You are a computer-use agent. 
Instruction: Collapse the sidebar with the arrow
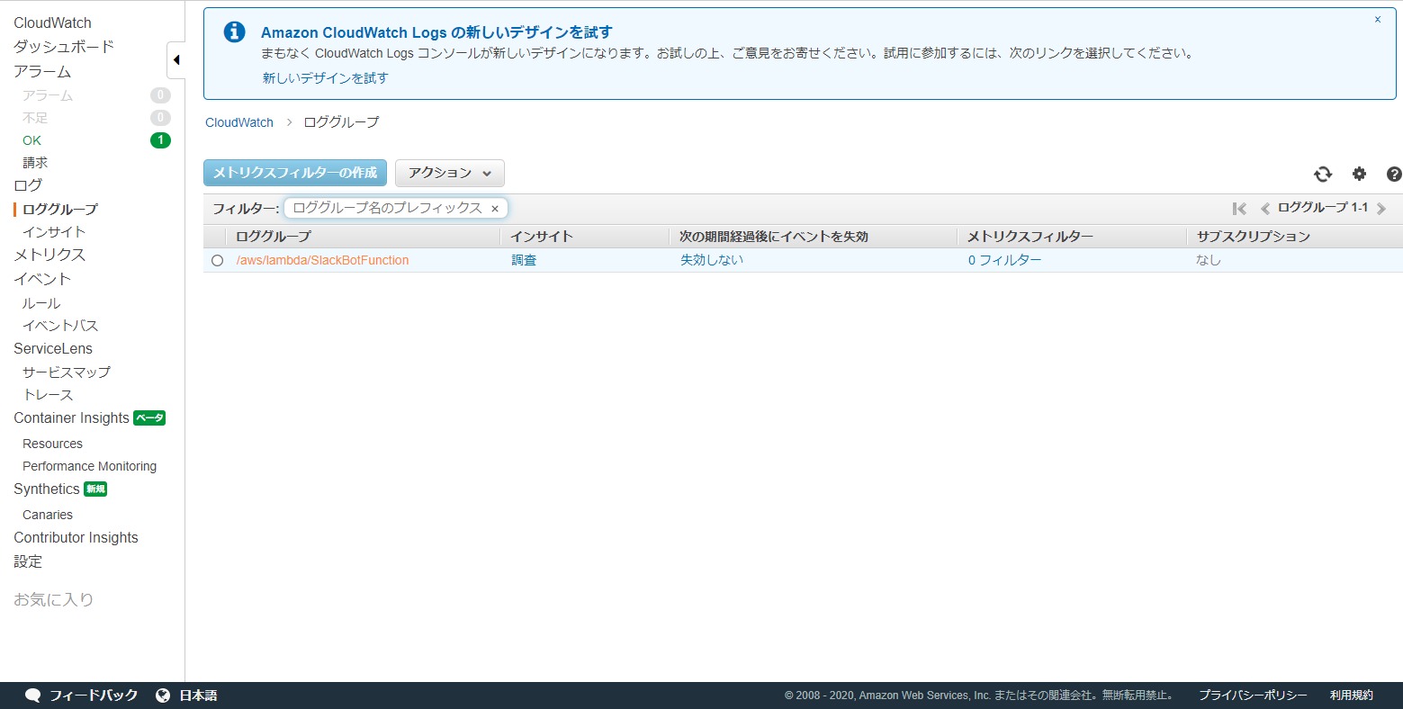coord(176,60)
